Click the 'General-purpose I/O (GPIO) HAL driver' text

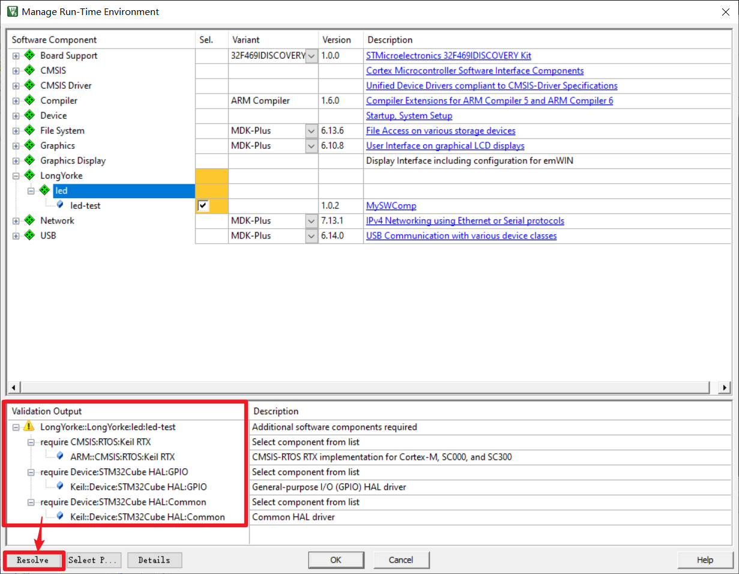pos(329,486)
